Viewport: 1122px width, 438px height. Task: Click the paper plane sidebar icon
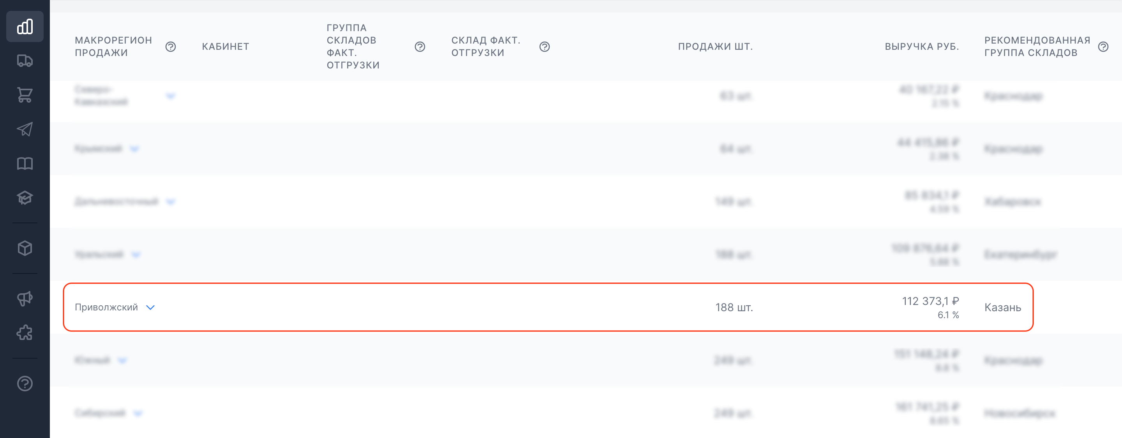[x=25, y=129]
